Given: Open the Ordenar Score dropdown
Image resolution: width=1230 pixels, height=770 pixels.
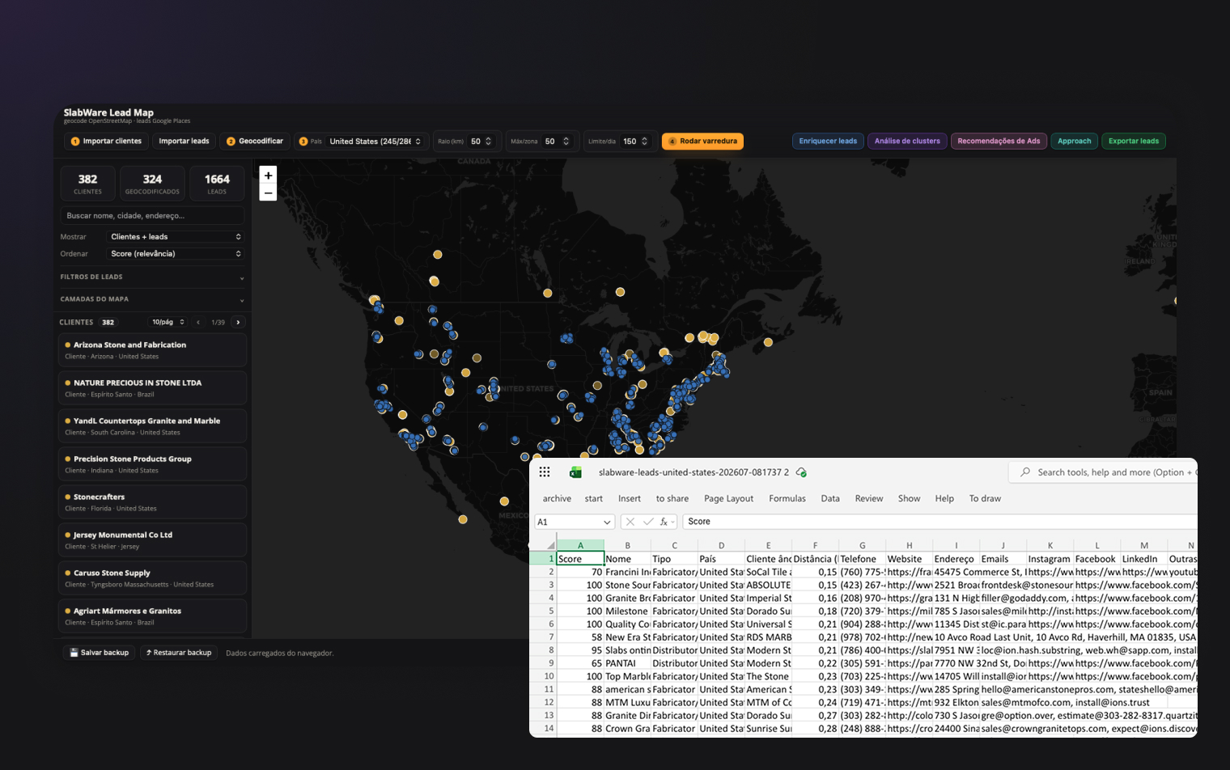Looking at the screenshot, I should pyautogui.click(x=176, y=254).
